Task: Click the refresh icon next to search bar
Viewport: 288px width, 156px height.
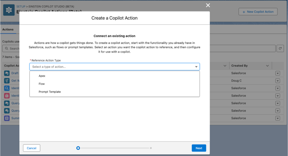Action: [280, 48]
